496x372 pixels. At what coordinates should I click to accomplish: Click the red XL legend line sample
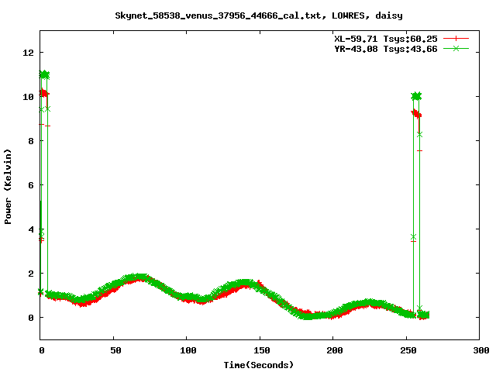[456, 39]
